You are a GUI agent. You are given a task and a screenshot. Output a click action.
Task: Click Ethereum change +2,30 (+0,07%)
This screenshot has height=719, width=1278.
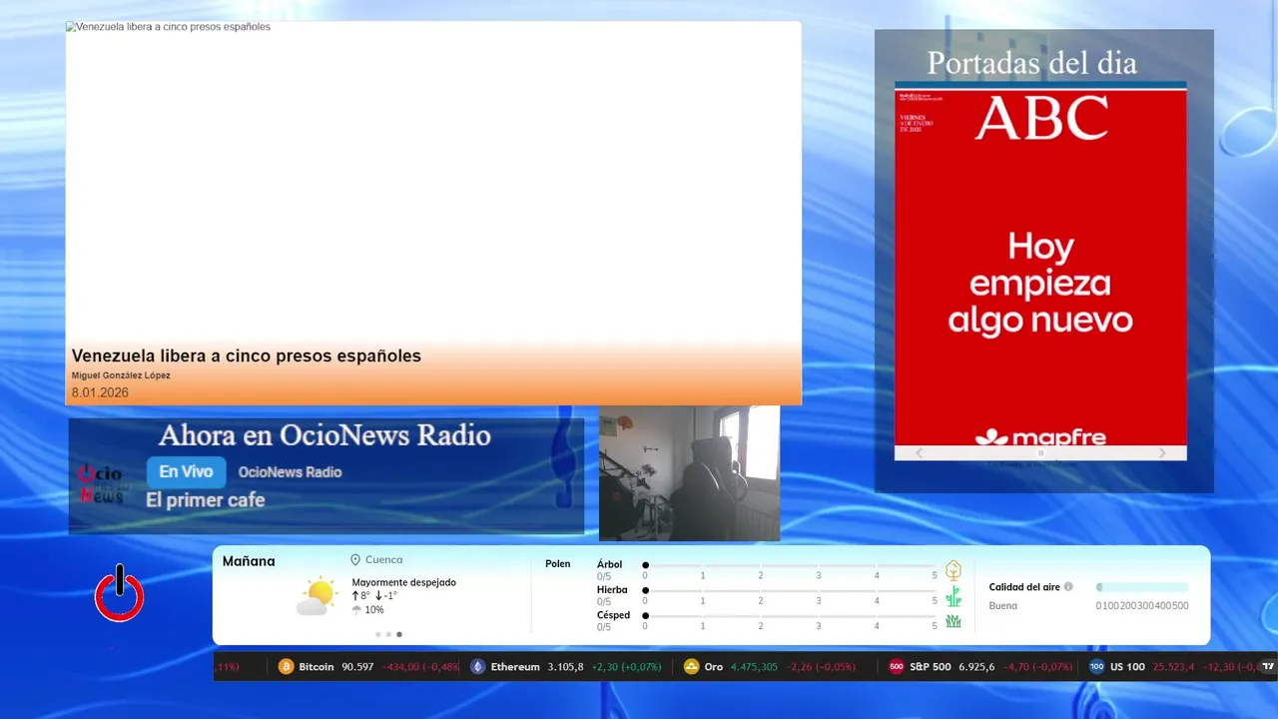click(x=626, y=666)
